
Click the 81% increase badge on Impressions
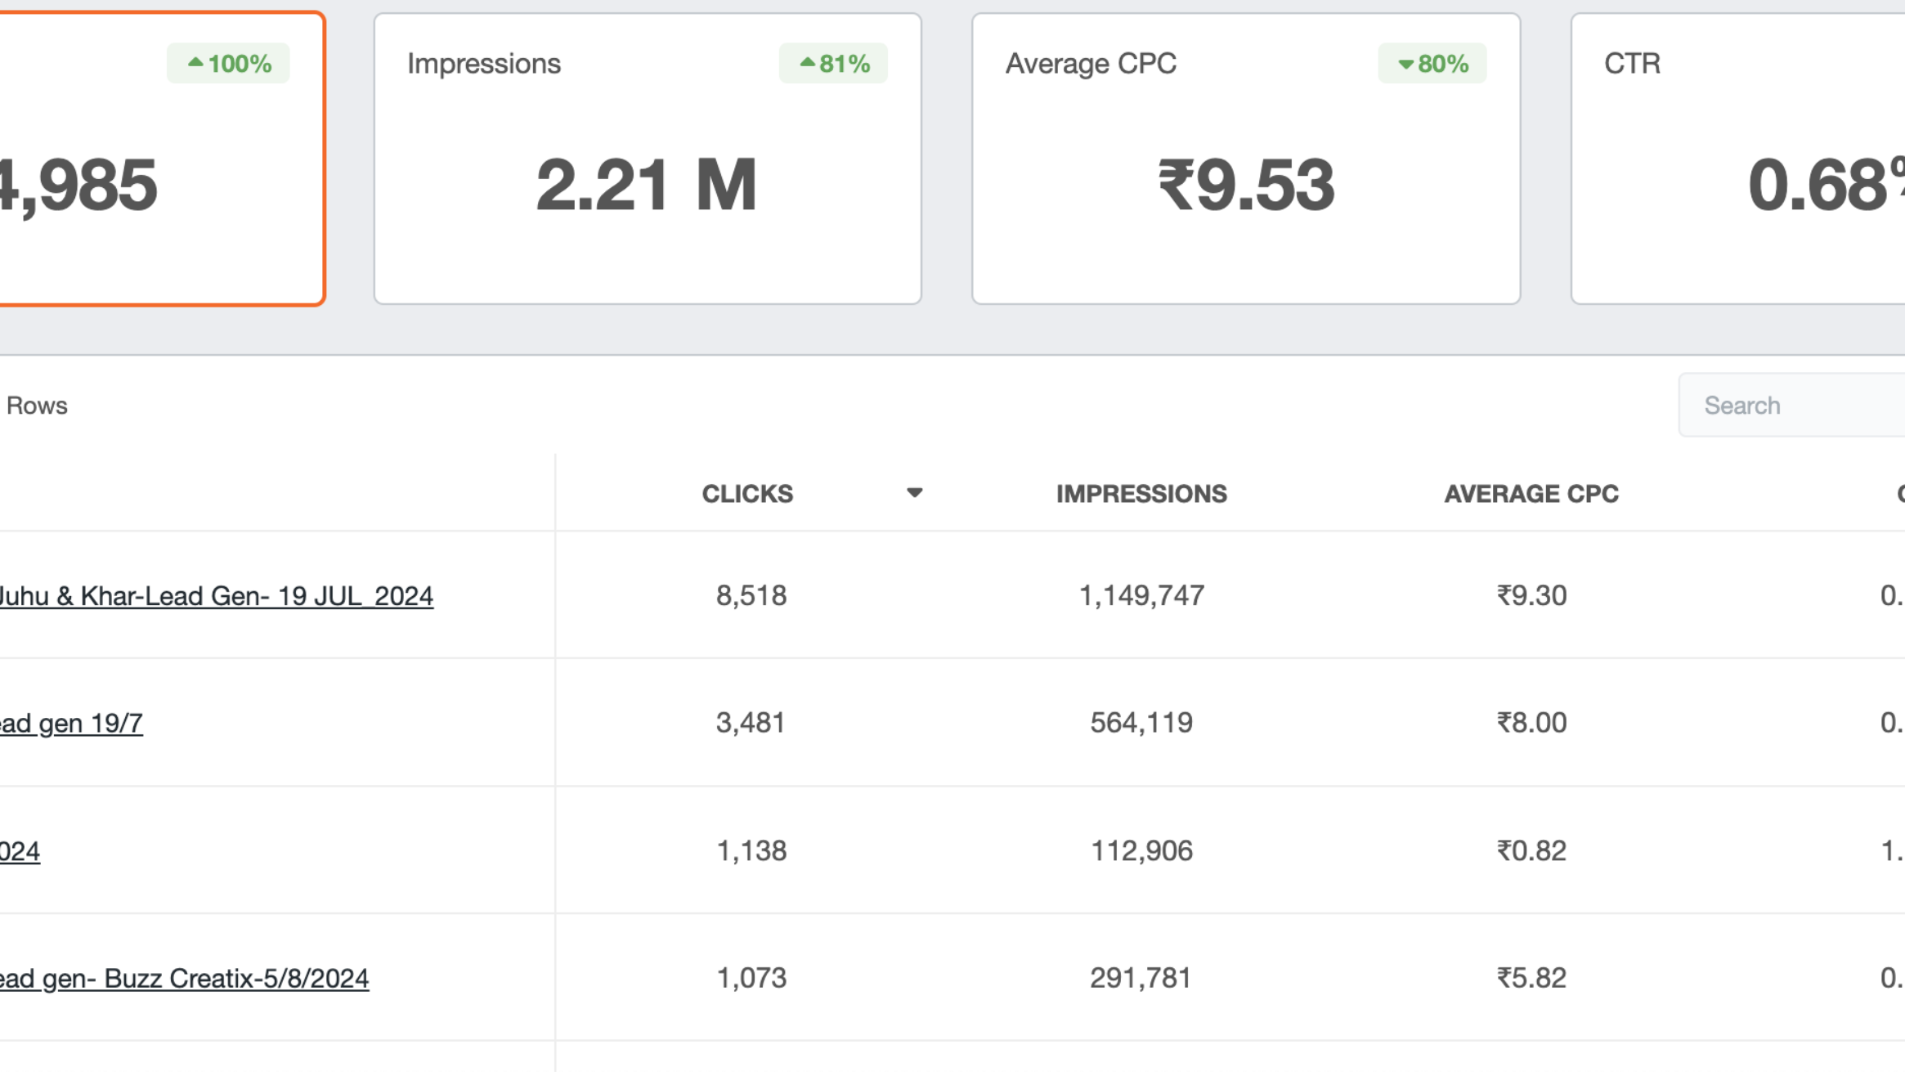click(833, 63)
